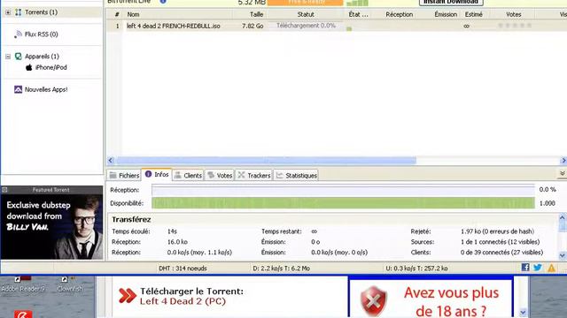Viewport: 567px width, 318px height.
Task: Click the download speed status D: 2.2 ko/s
Action: pos(281,269)
